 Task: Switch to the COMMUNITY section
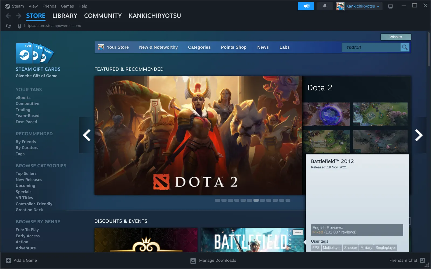pyautogui.click(x=103, y=16)
